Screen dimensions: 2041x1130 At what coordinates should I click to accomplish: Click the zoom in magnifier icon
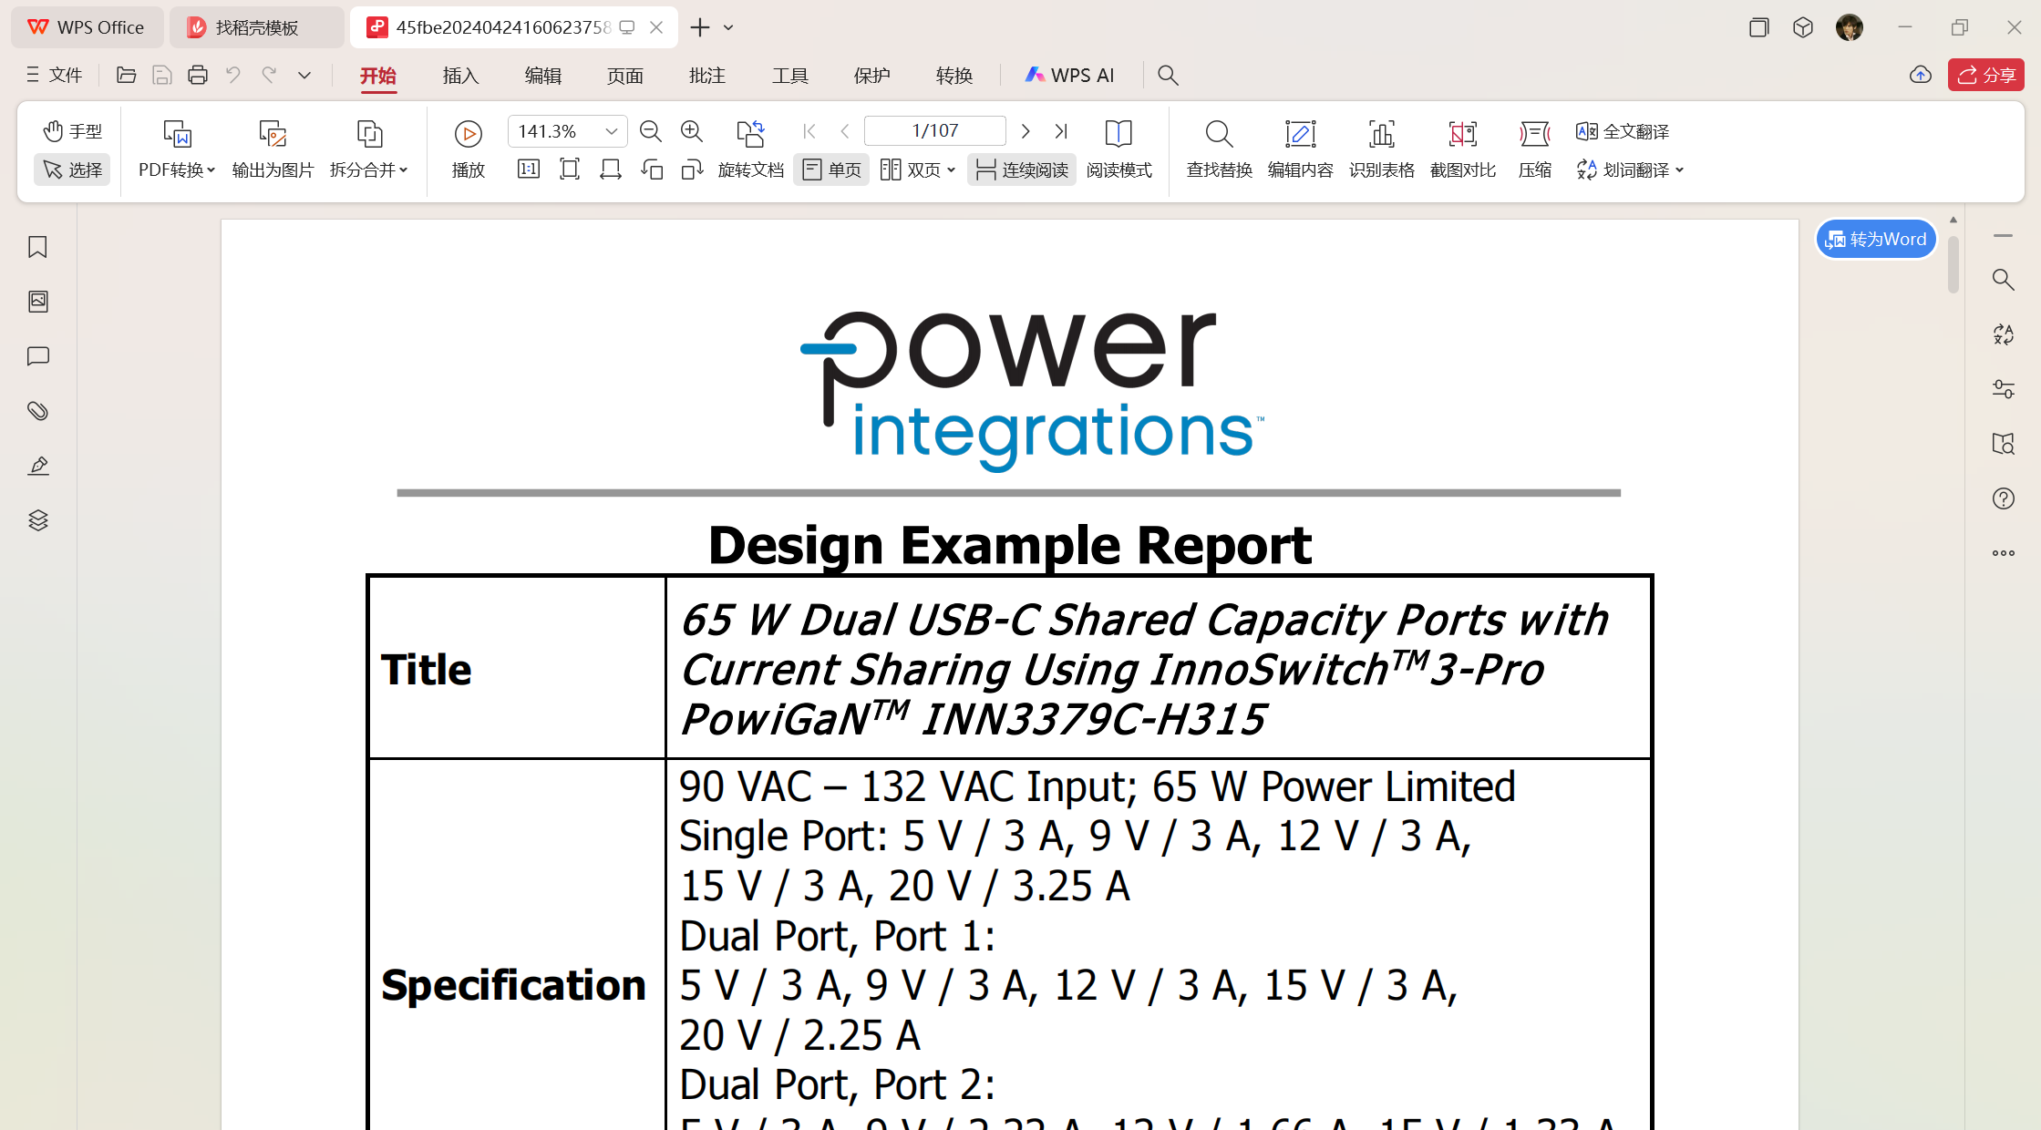click(692, 131)
